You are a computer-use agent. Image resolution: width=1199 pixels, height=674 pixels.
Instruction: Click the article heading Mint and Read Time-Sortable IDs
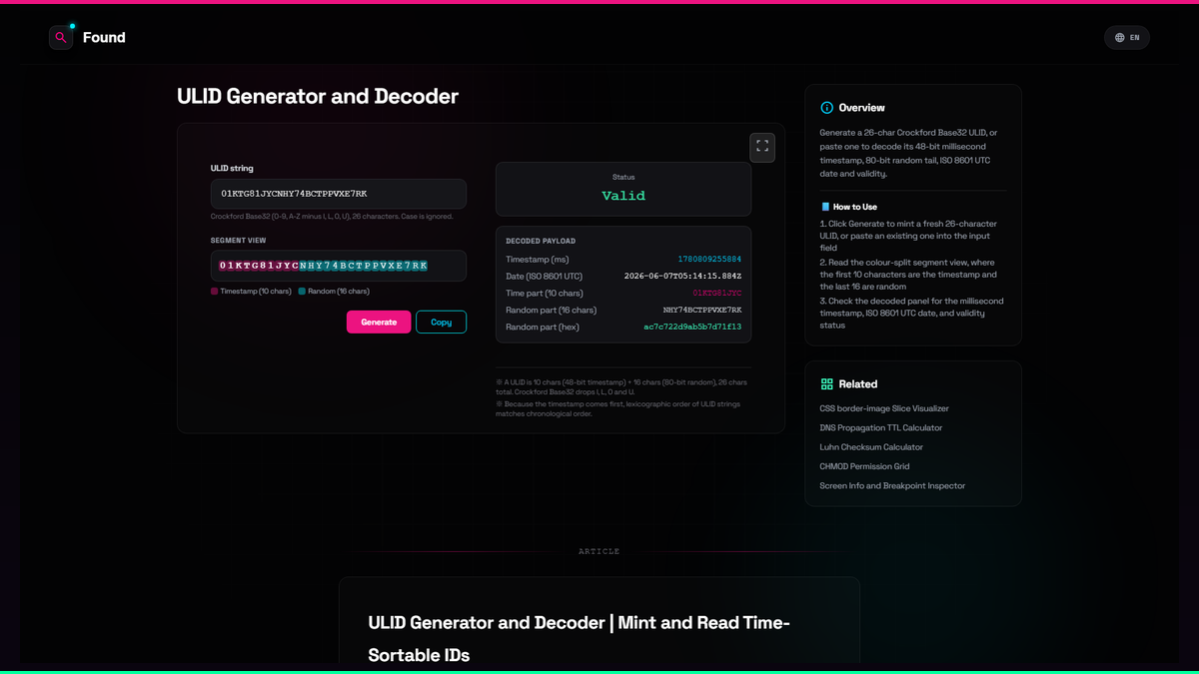point(580,639)
